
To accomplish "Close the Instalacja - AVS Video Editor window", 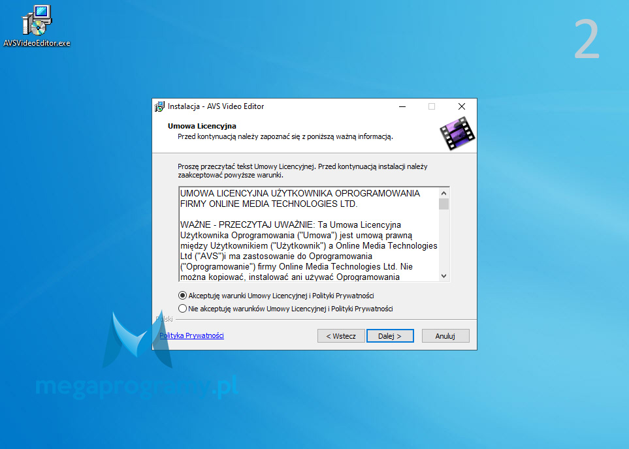I will [x=462, y=106].
